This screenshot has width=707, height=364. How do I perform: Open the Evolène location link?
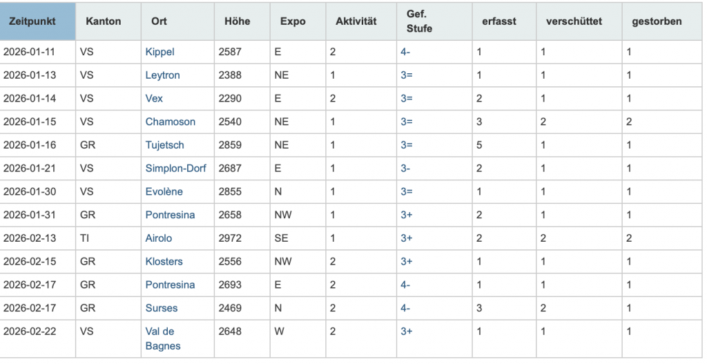coord(164,191)
